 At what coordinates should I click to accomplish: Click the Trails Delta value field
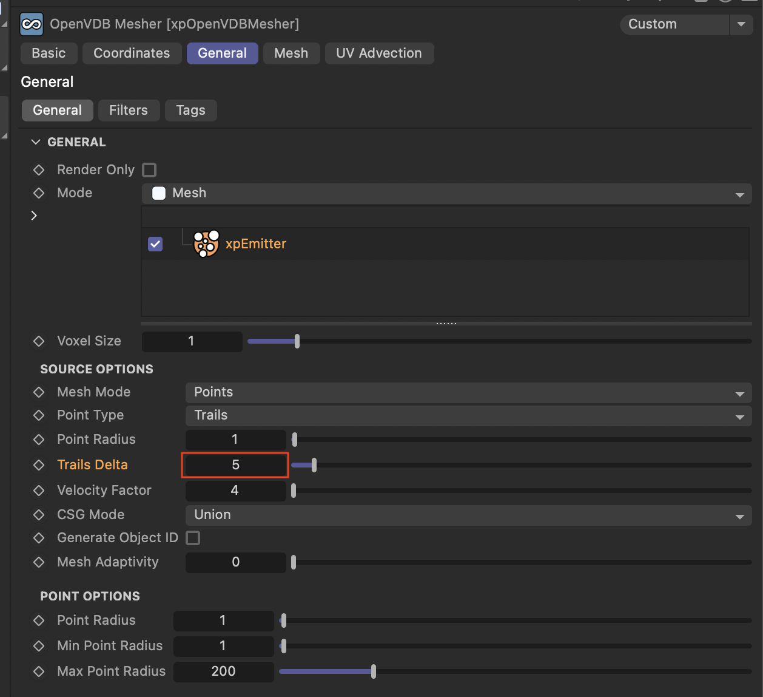(235, 465)
